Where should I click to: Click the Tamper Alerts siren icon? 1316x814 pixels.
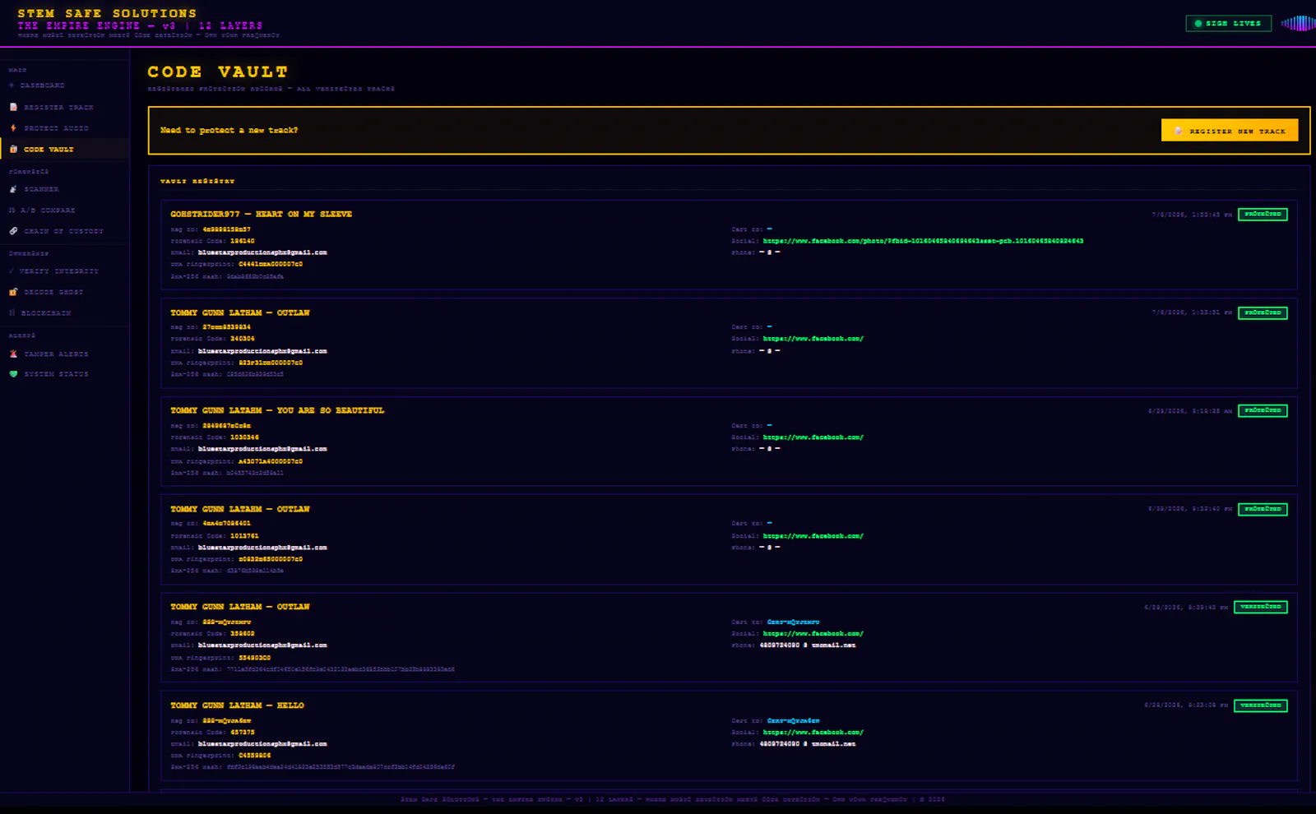pos(13,354)
